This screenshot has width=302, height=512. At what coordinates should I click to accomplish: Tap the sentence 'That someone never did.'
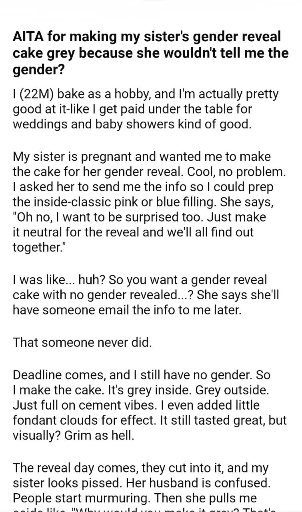point(82,342)
